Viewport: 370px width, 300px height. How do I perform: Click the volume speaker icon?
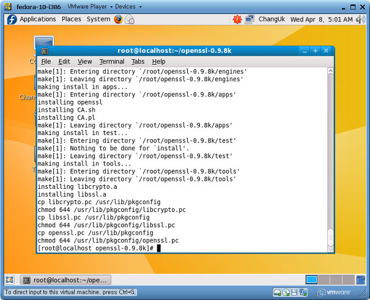point(360,20)
